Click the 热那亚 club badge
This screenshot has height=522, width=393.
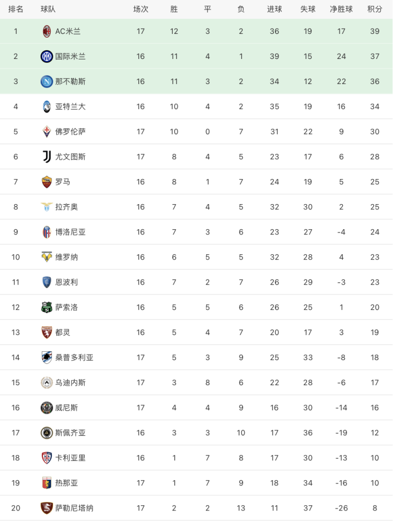click(x=47, y=483)
